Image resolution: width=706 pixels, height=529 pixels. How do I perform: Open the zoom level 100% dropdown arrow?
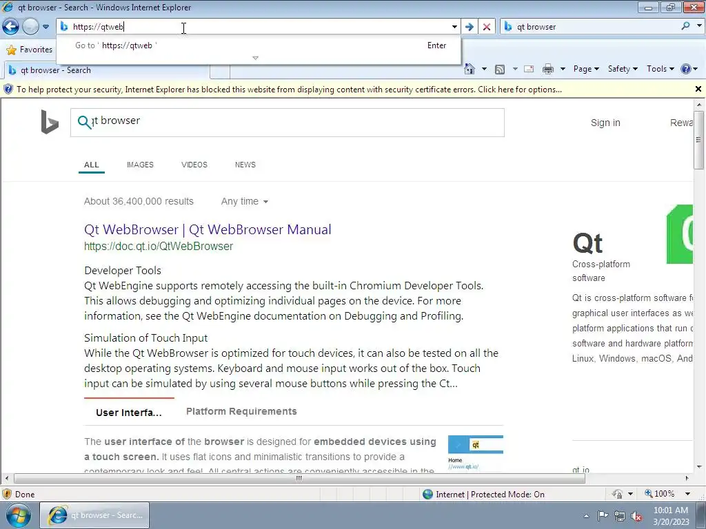tap(687, 494)
